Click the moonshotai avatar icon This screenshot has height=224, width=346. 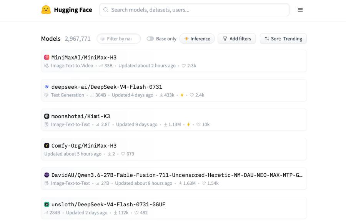pos(47,116)
